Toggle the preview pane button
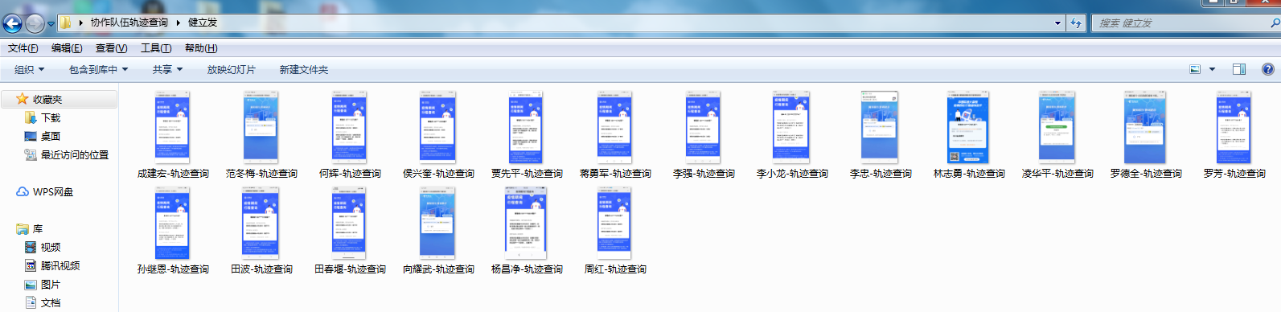1281x312 pixels. (1239, 70)
